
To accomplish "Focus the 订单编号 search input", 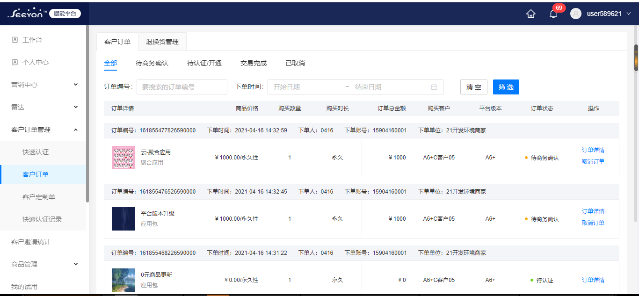I will coord(182,87).
